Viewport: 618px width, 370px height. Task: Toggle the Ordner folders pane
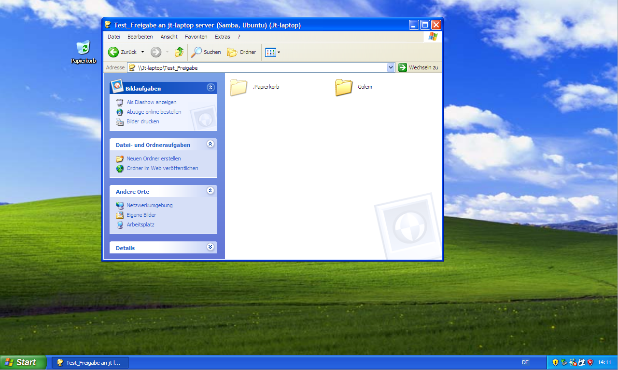click(x=241, y=52)
